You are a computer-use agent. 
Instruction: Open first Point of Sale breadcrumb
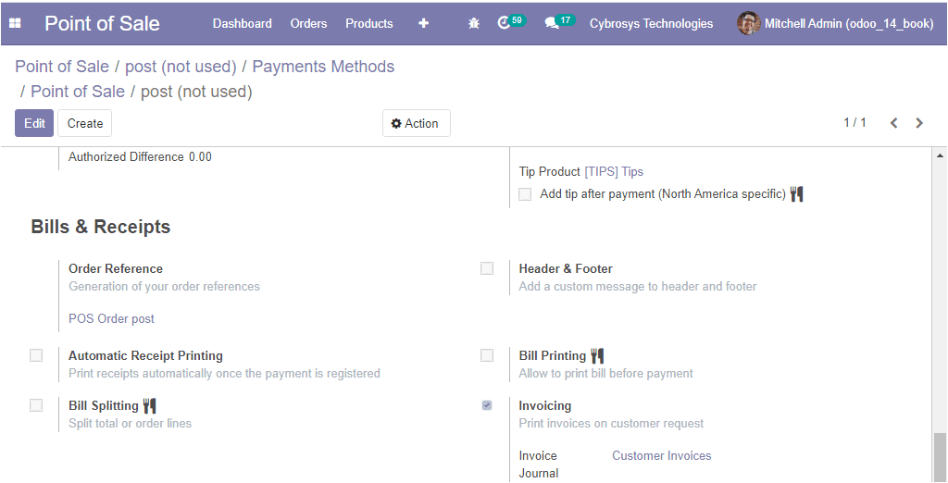coord(62,67)
